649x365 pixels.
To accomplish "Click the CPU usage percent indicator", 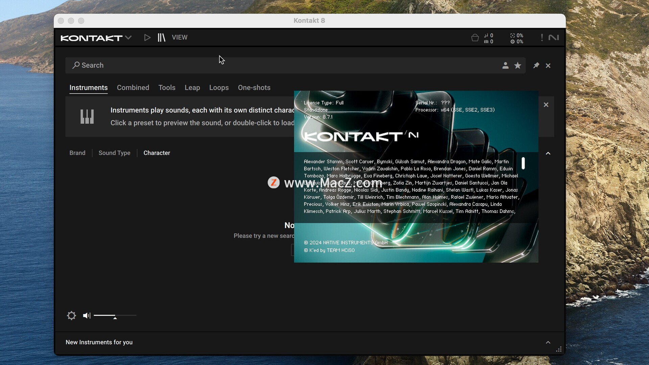I will tap(517, 35).
